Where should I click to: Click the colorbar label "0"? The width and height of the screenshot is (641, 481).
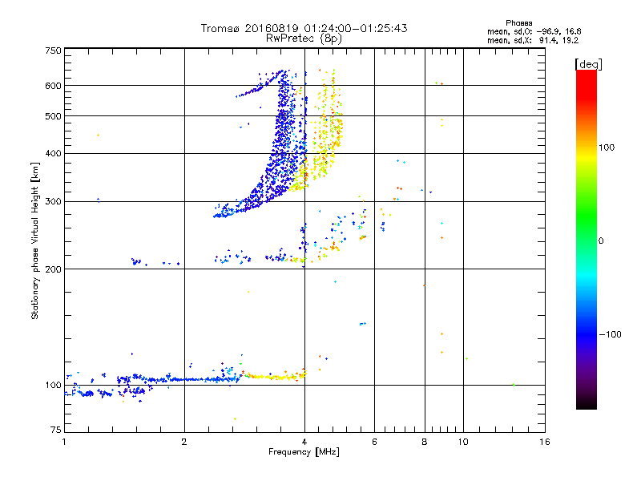point(601,241)
